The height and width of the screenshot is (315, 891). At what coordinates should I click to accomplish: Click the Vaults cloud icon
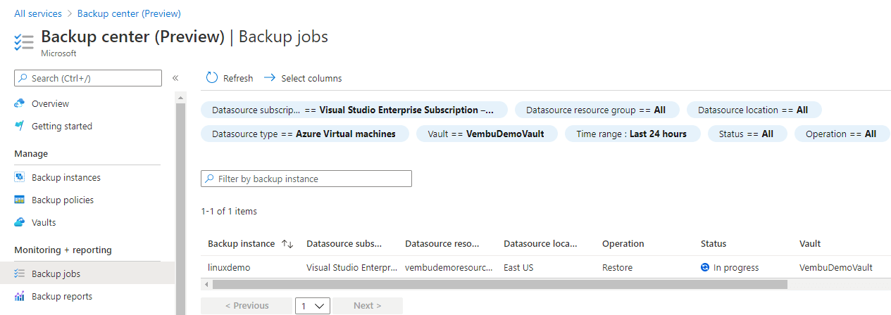pos(19,222)
